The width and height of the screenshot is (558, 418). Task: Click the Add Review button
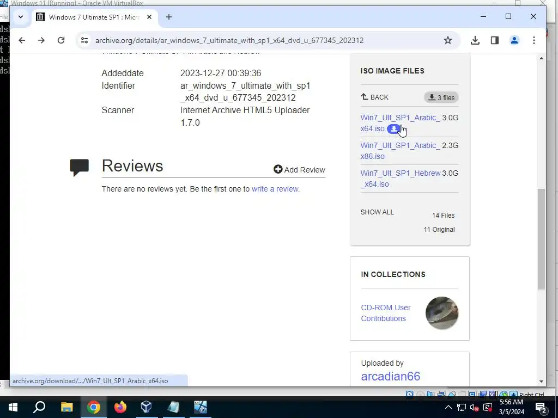pyautogui.click(x=299, y=170)
